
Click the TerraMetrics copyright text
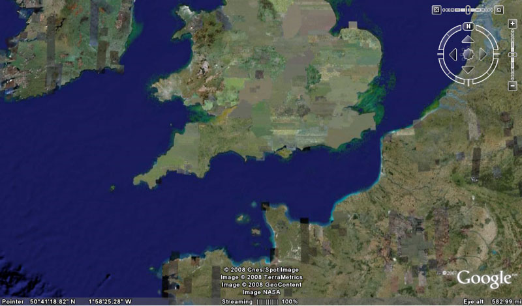261,277
